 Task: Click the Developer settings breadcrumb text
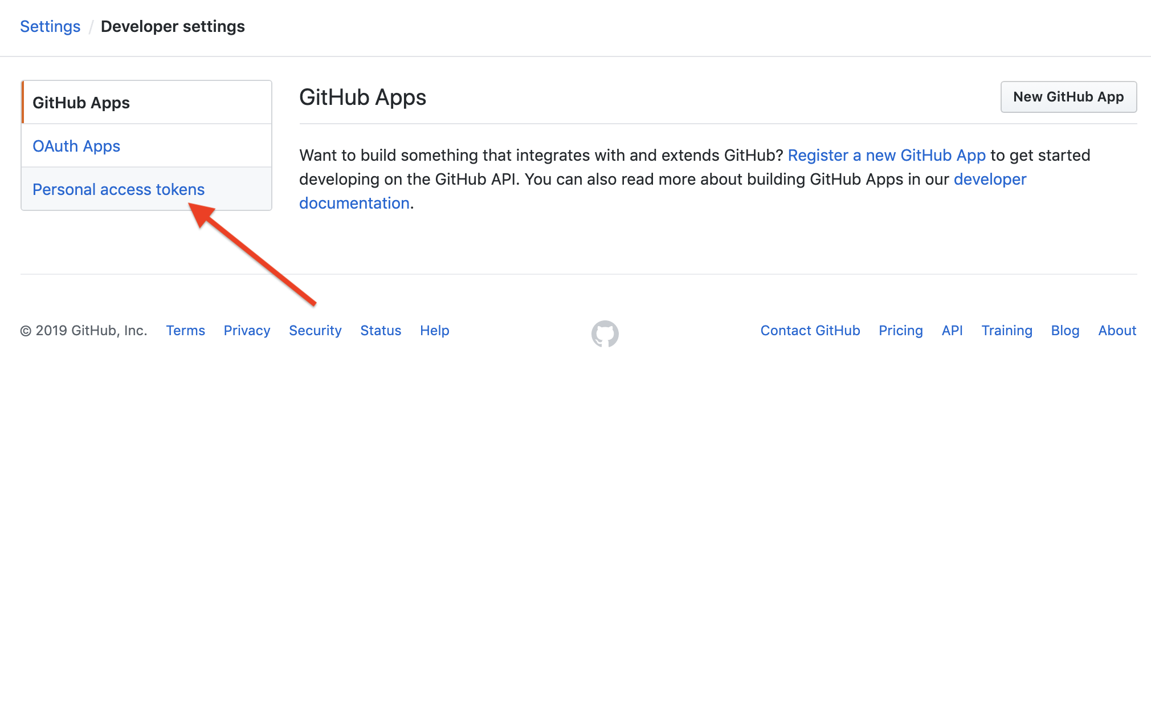173,26
